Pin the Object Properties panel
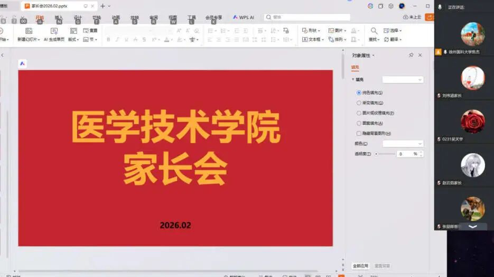This screenshot has height=277, width=494. pyautogui.click(x=411, y=55)
